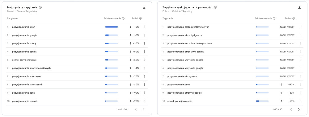
Task: Click the query pozycjonowanie stron internetowych
Action: point(32,68)
